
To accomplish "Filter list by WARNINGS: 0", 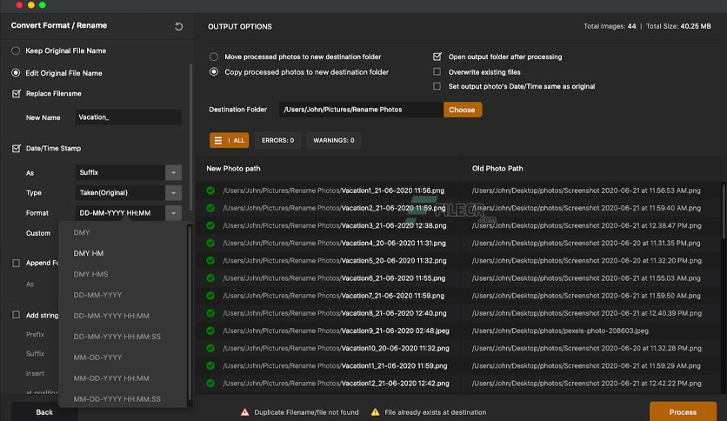I will [x=334, y=141].
